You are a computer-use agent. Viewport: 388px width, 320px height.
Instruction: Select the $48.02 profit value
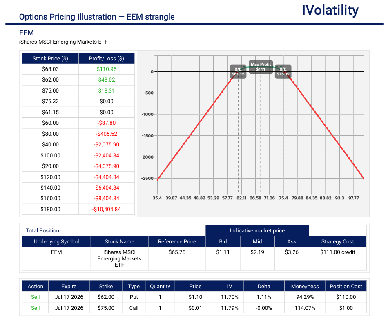[x=107, y=80]
